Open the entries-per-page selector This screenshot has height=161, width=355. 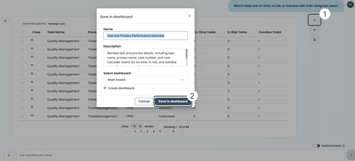click(136, 126)
